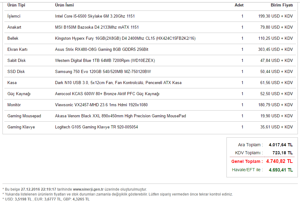The image size is (300, 202).
Task: Click quantity '1' in the Monitör row
Action: click(x=242, y=105)
